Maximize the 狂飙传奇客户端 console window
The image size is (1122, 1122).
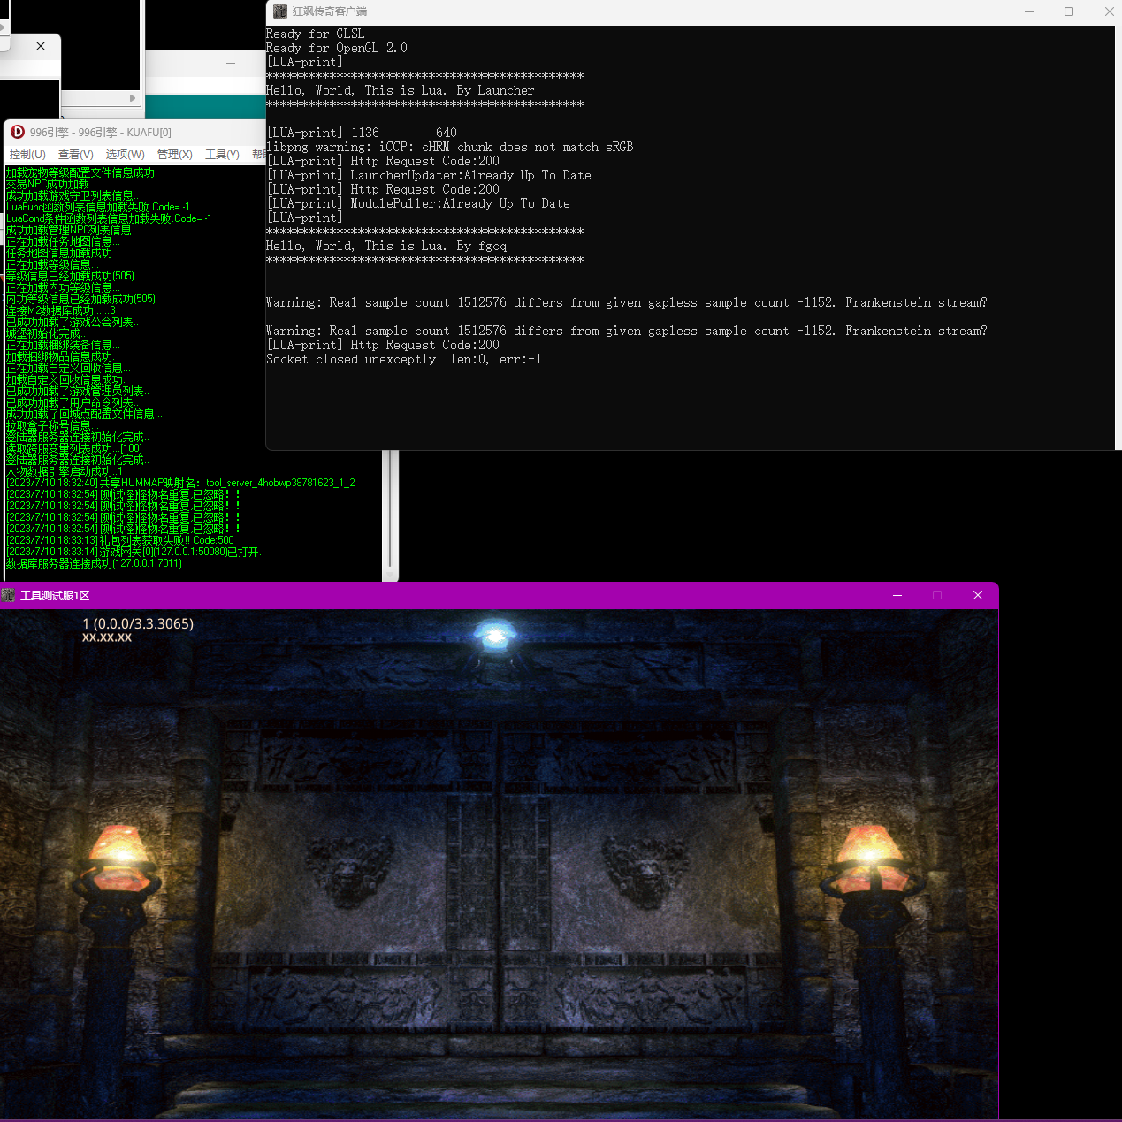coord(1068,11)
